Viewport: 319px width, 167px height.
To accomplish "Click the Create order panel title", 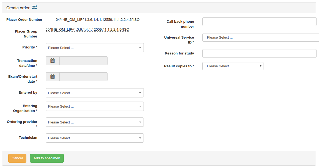I will [x=18, y=8].
